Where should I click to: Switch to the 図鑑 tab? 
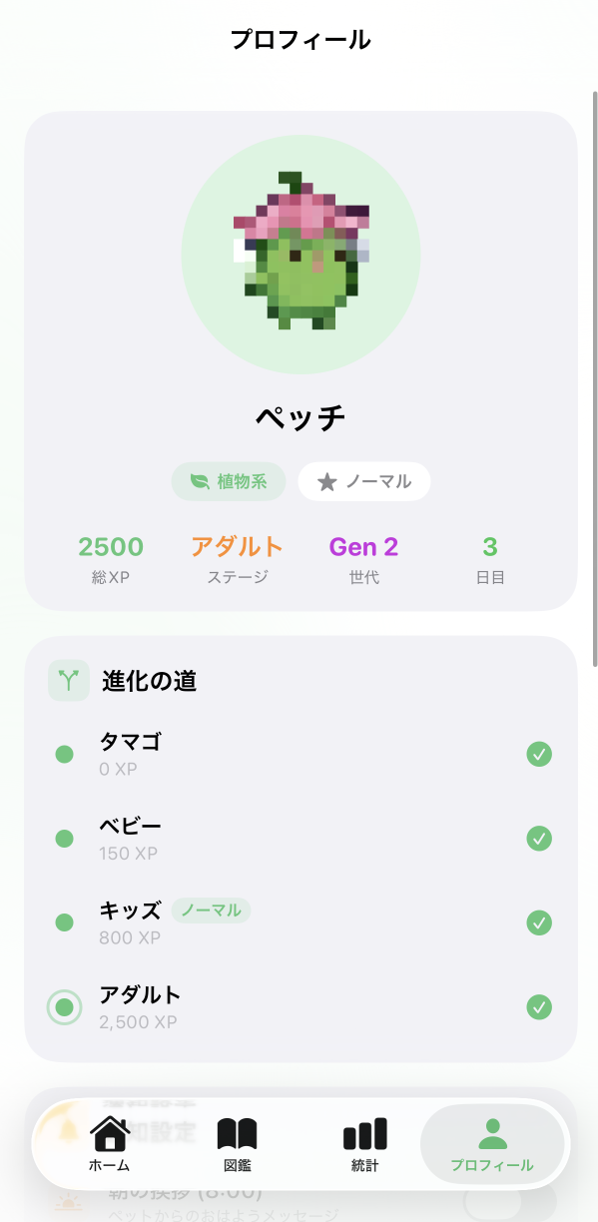click(236, 1144)
